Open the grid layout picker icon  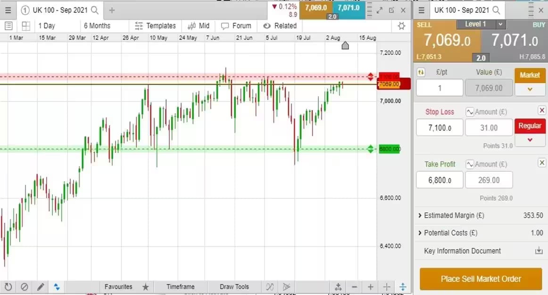[x=26, y=25]
